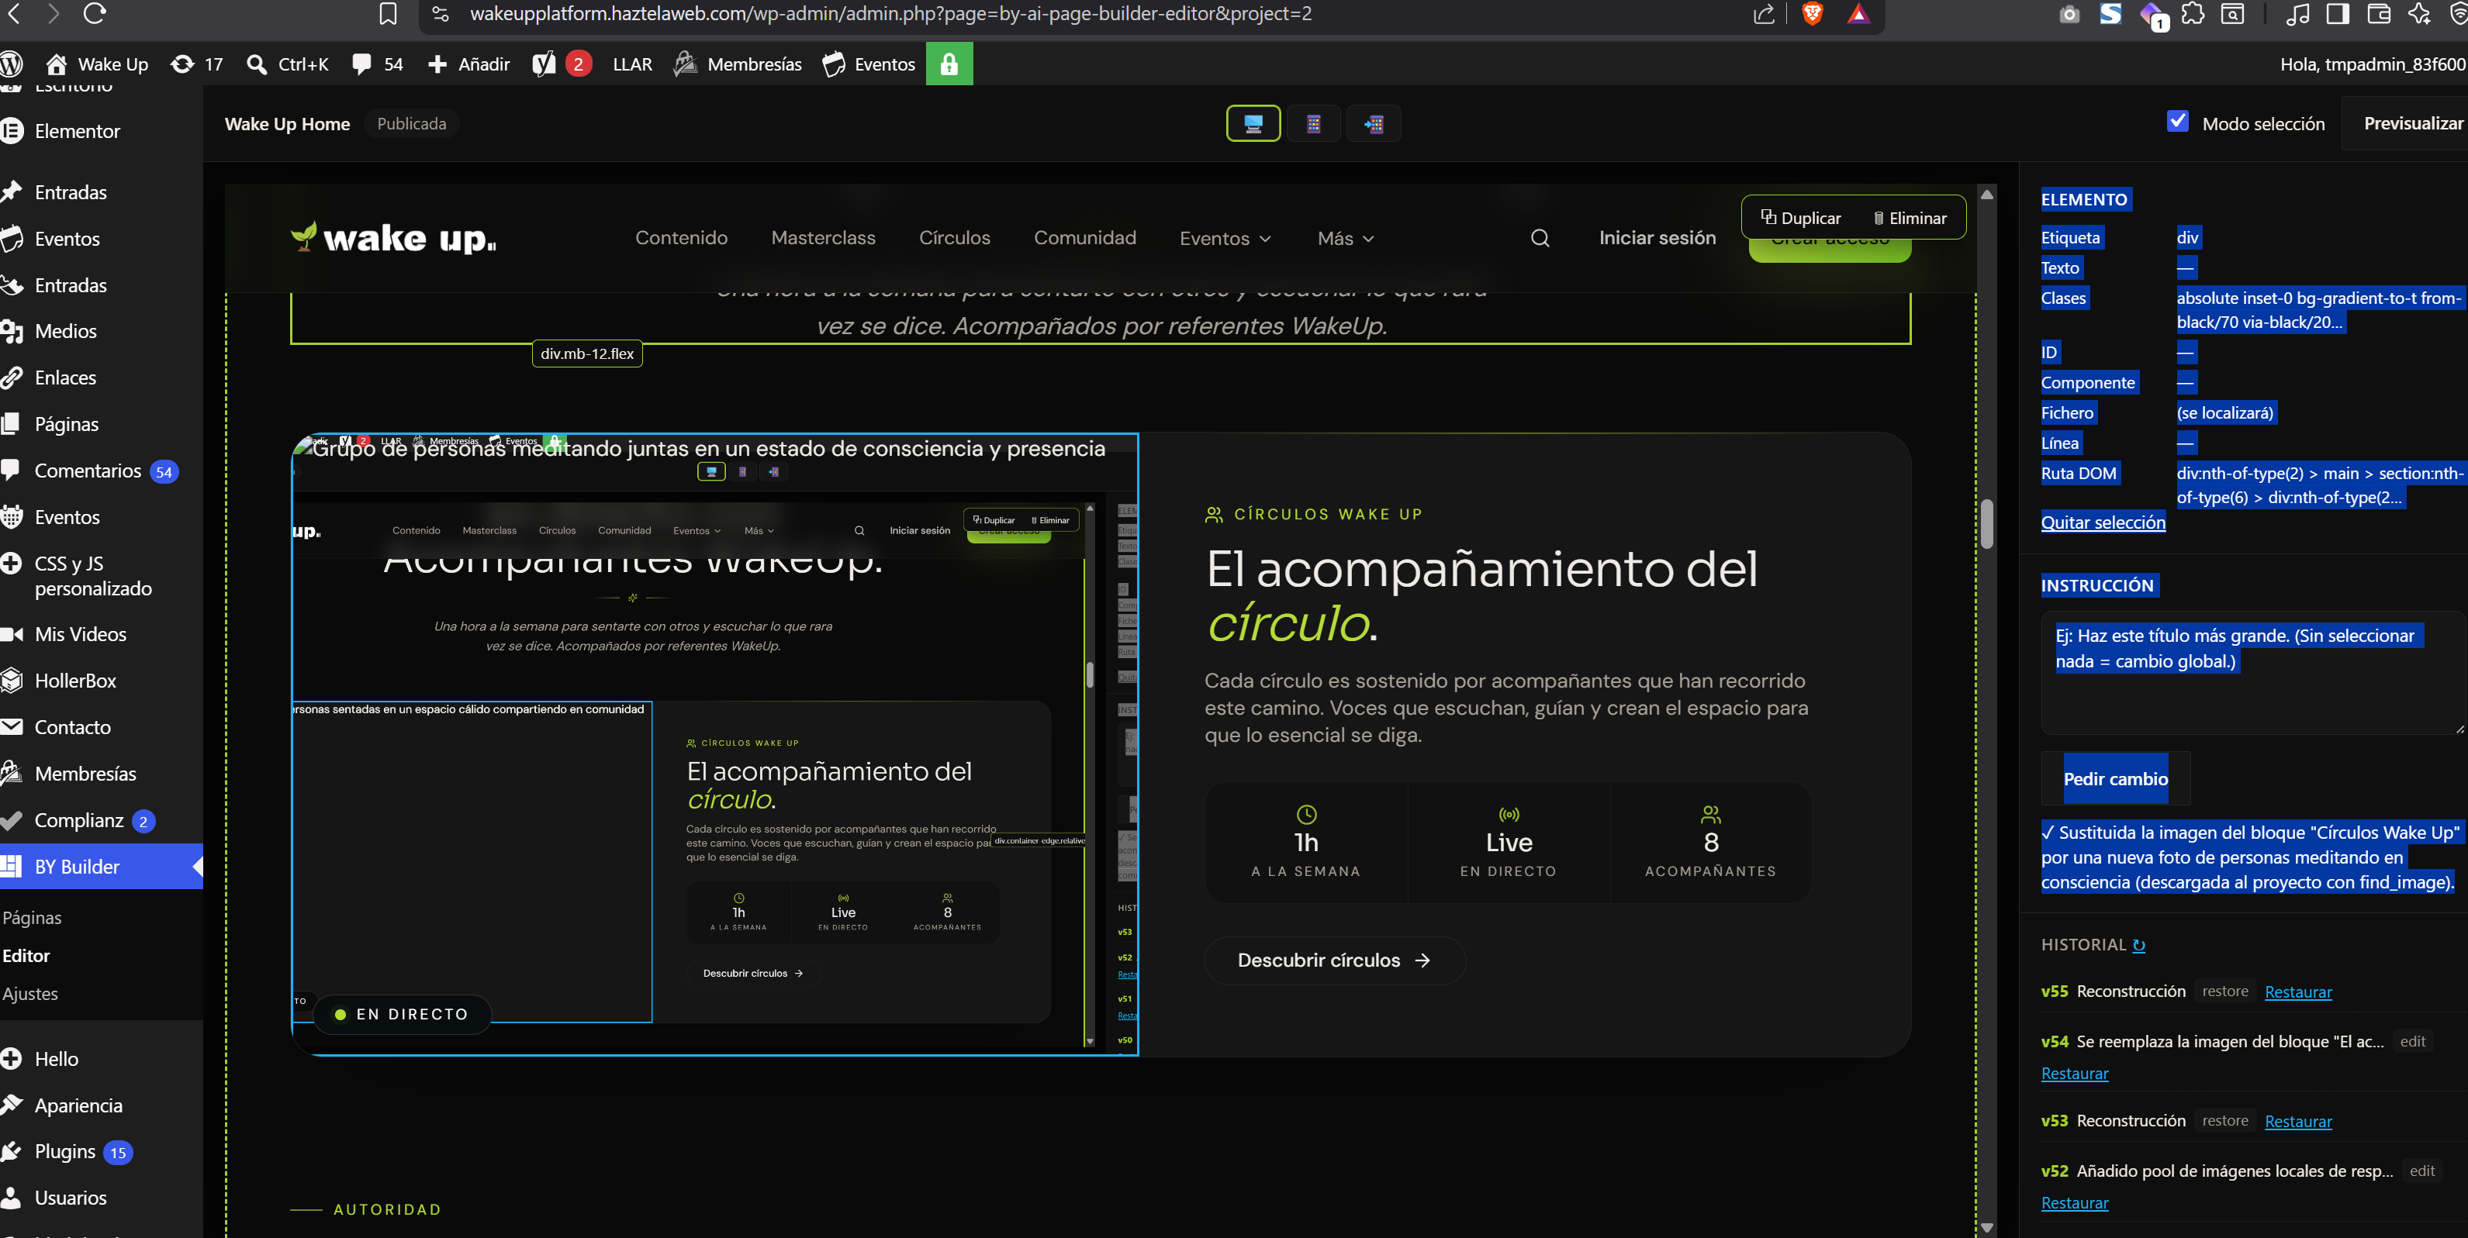Image resolution: width=2468 pixels, height=1238 pixels.
Task: Open Ajustes under BY Builder submenu
Action: click(29, 994)
